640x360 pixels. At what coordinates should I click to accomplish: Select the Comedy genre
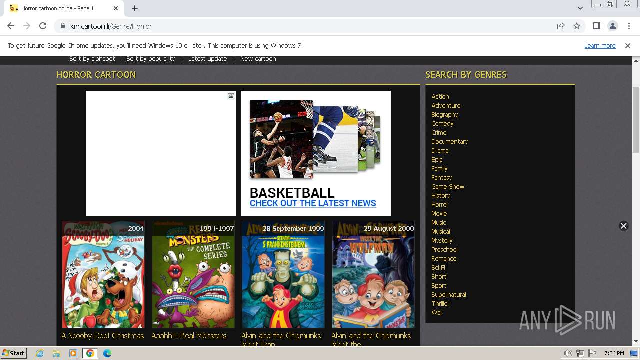tap(442, 124)
